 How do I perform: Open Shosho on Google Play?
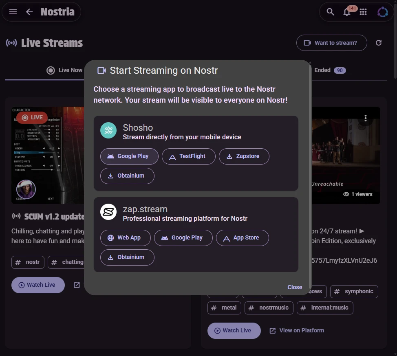click(129, 156)
